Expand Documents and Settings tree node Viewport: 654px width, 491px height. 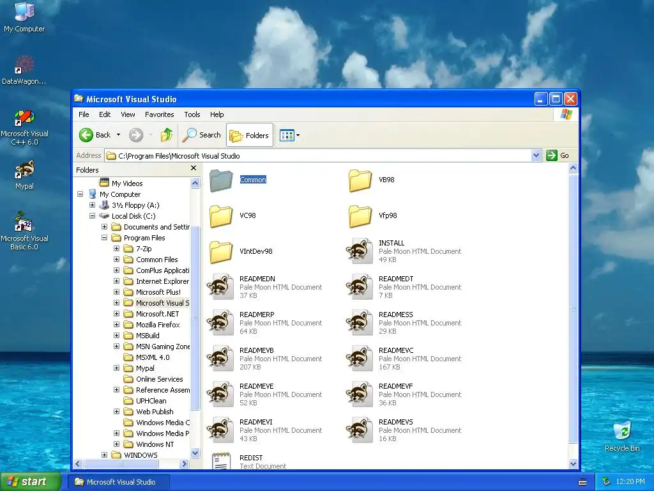coord(104,227)
